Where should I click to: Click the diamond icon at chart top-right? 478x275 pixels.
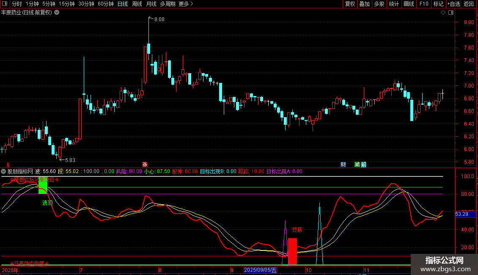[443, 13]
